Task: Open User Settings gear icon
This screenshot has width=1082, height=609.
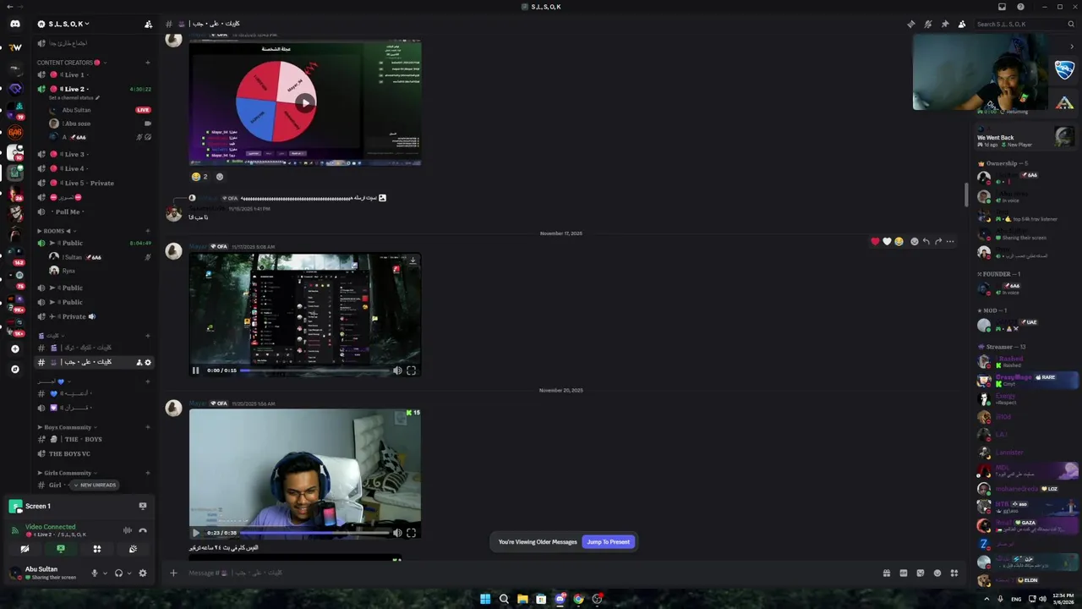Action: [143, 573]
